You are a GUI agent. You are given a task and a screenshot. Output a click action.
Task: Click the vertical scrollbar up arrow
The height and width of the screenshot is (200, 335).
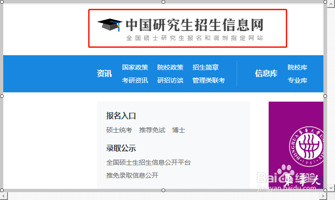pyautogui.click(x=331, y=4)
